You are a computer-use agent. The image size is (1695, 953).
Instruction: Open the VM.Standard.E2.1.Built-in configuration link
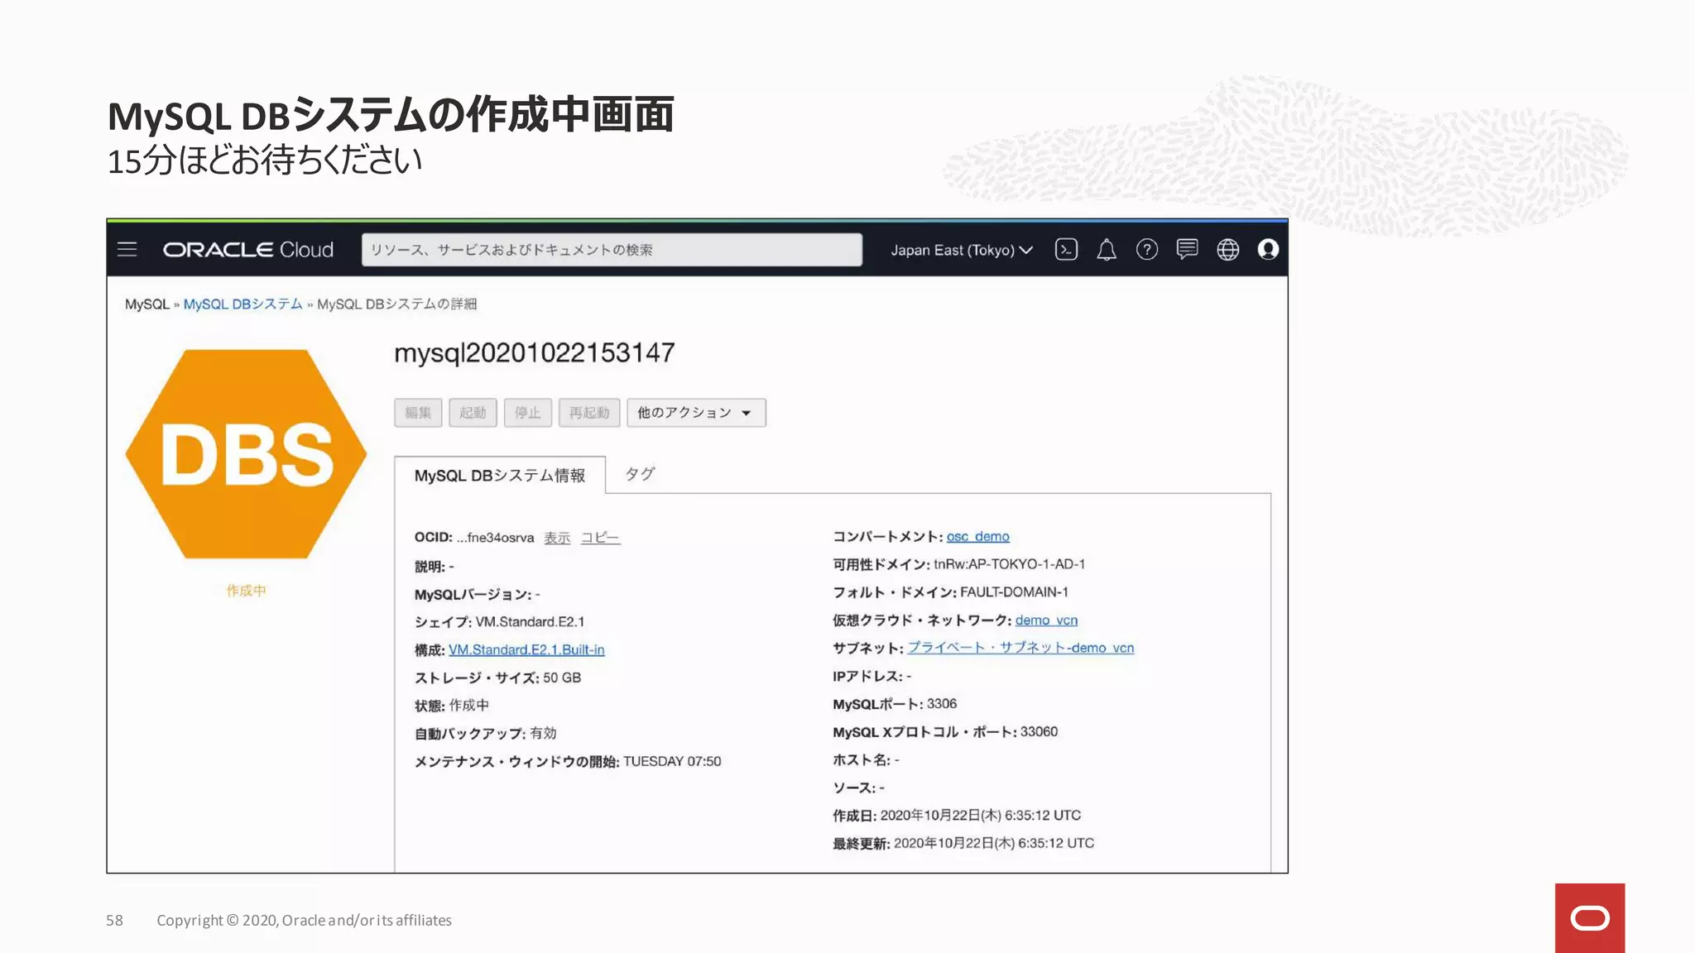[526, 649]
